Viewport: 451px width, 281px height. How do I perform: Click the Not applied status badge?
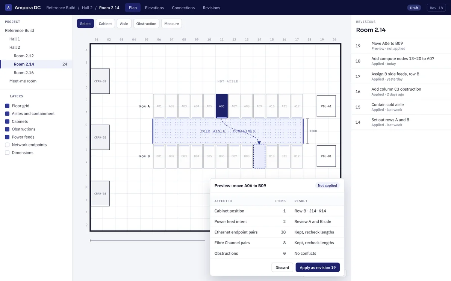(327, 185)
